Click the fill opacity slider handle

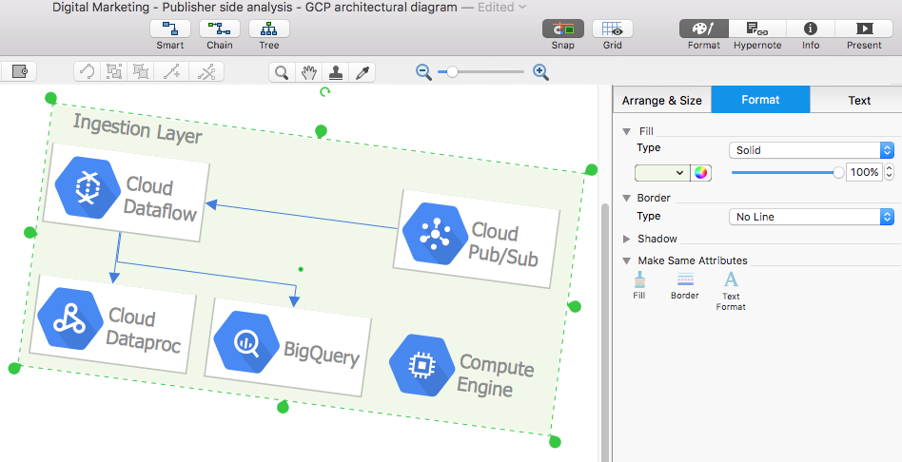coord(838,173)
